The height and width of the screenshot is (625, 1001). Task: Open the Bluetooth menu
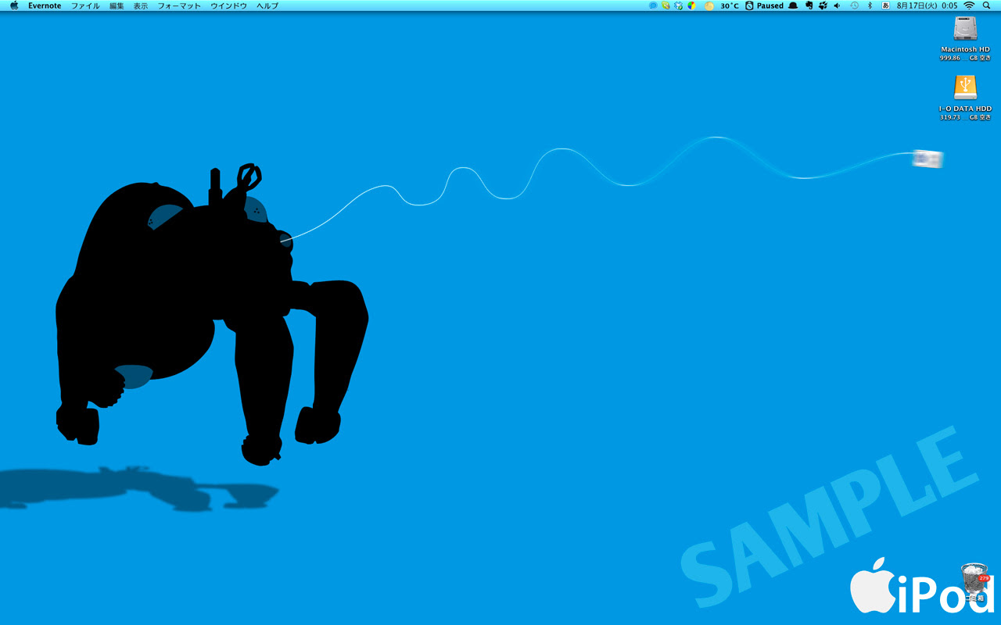tap(870, 5)
